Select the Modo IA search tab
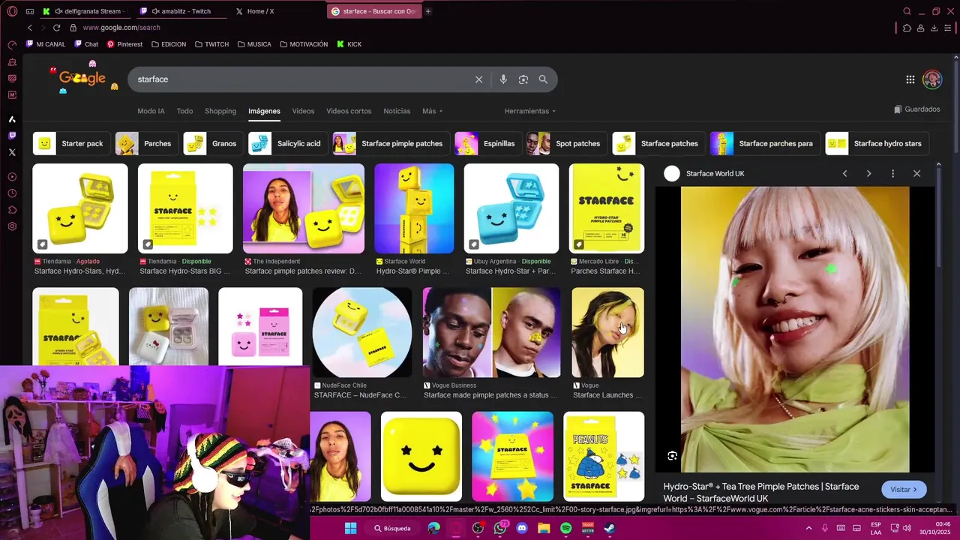Viewport: 960px width, 540px height. click(151, 111)
